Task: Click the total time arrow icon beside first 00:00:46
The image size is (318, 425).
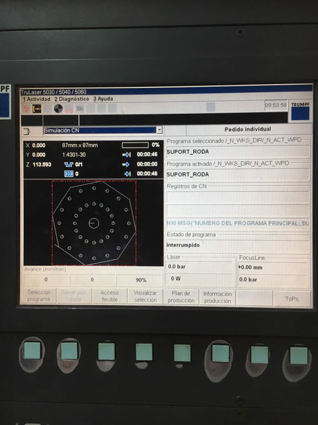Action: tap(126, 154)
